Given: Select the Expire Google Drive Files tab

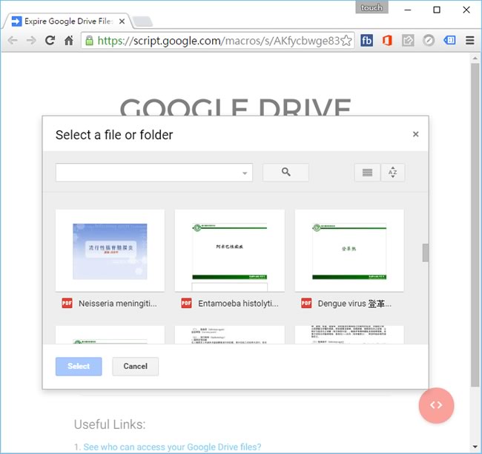Looking at the screenshot, I should 67,21.
